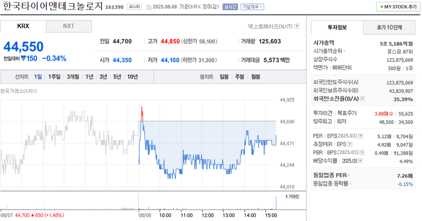Click the 저가 44,100 value
422x221 pixels.
[x=170, y=60]
